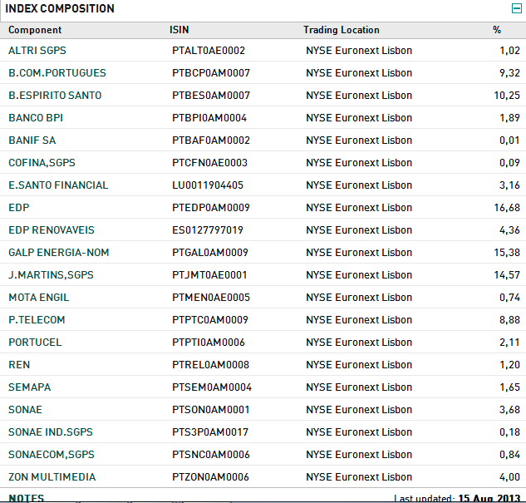Open the PORTUCEL component link
Screen dimensions: 526x503
(x=35, y=343)
